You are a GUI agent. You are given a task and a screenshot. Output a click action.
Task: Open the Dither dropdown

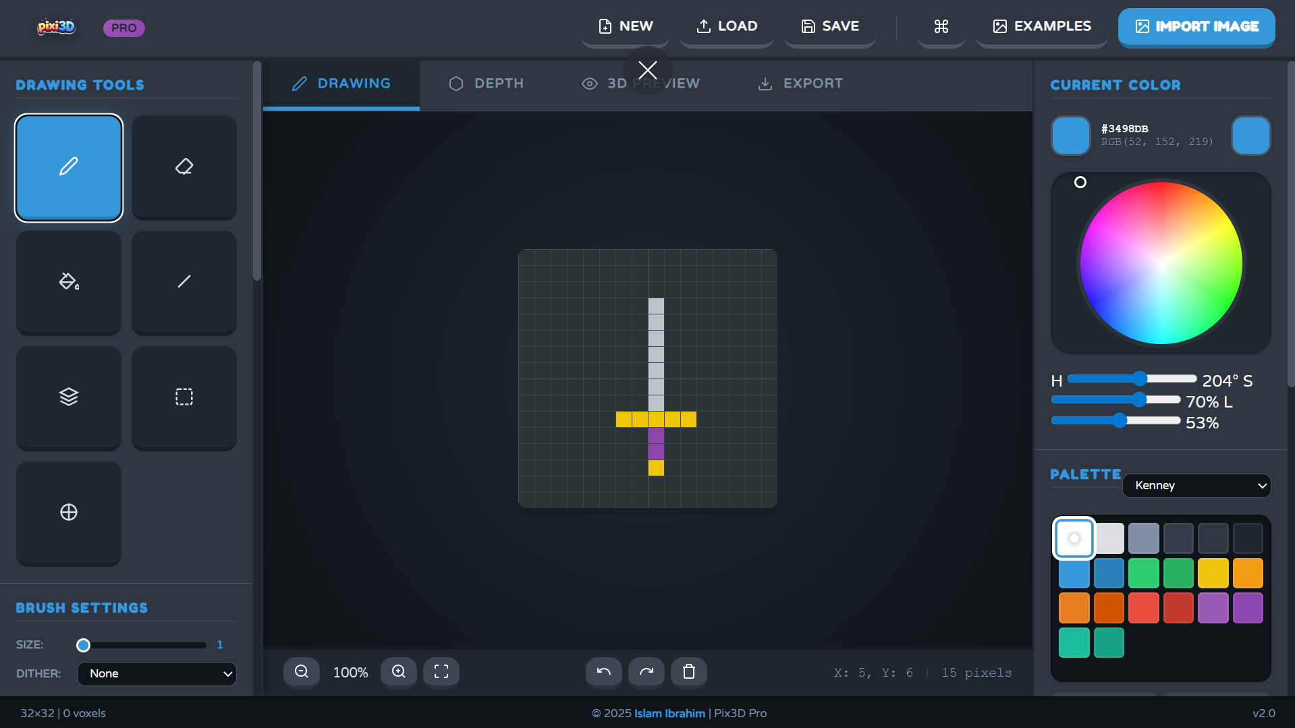point(157,674)
